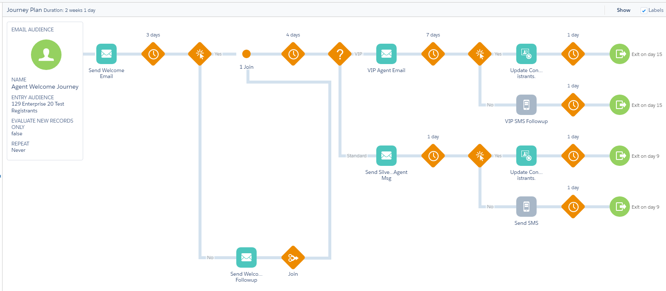Image resolution: width=666 pixels, height=291 pixels.
Task: Toggle the Labels checkbox
Action: pos(644,11)
